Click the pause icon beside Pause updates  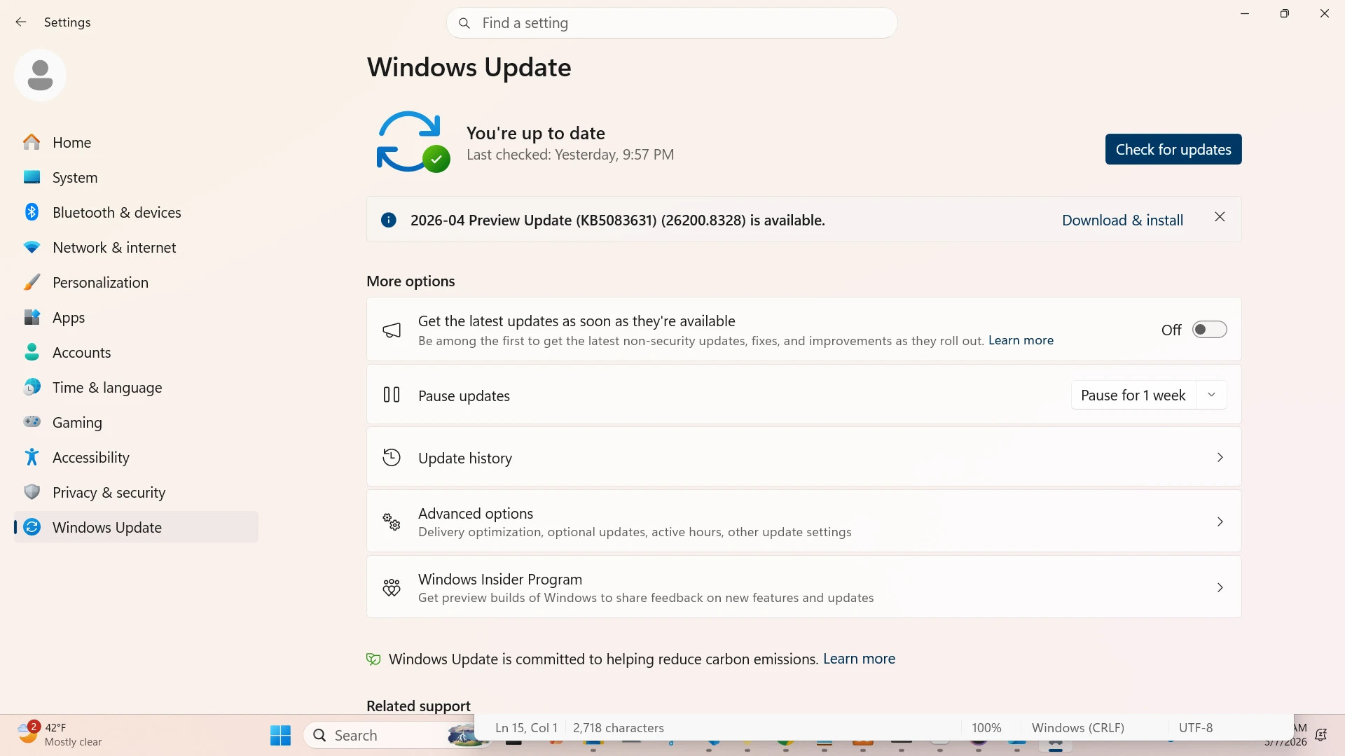coord(392,395)
